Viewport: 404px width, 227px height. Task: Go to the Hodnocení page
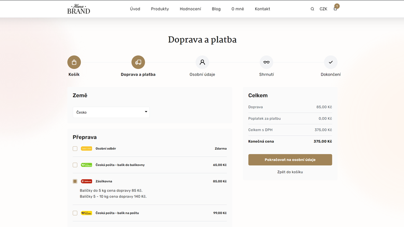pos(190,9)
